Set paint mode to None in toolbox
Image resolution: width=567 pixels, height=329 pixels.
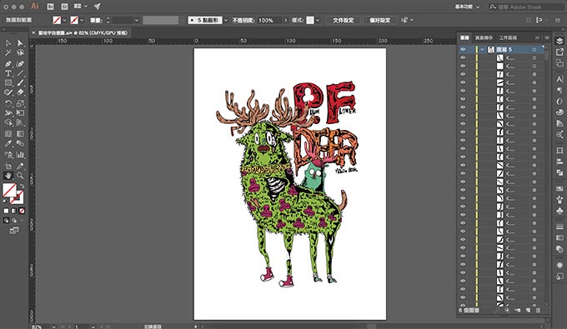[x=22, y=211]
